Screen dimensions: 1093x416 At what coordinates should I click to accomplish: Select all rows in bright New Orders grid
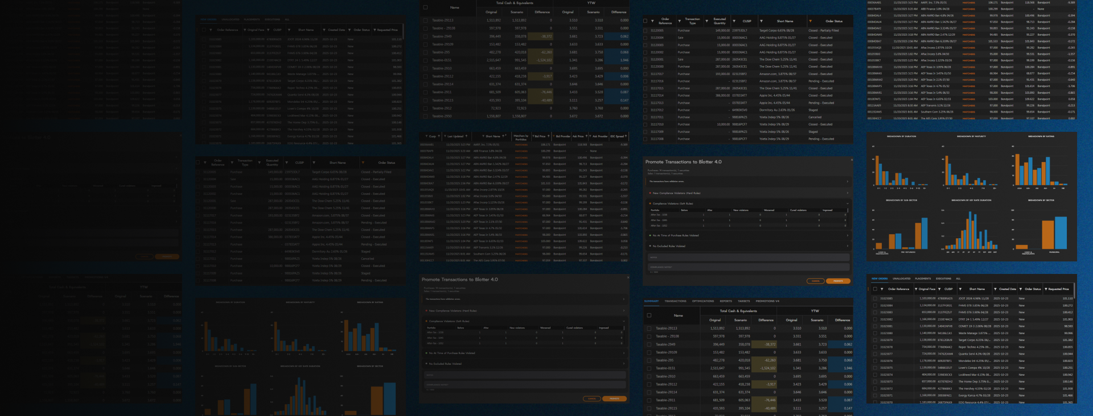pyautogui.click(x=875, y=289)
